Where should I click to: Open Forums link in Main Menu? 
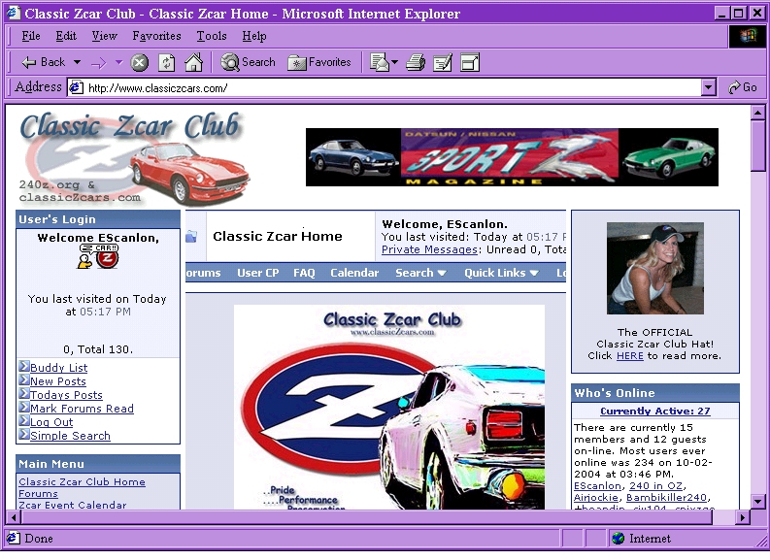(x=38, y=494)
